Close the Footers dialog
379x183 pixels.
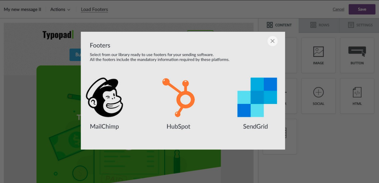[x=272, y=41]
